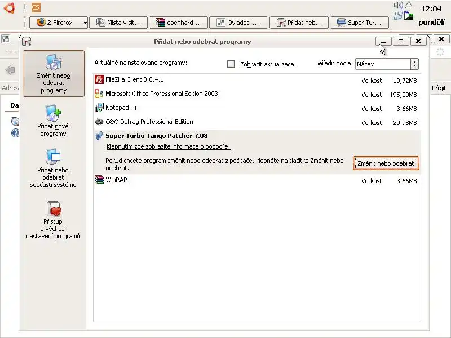The image size is (451, 338).
Task: Click the window icon in title bar
Action: pyautogui.click(x=26, y=42)
